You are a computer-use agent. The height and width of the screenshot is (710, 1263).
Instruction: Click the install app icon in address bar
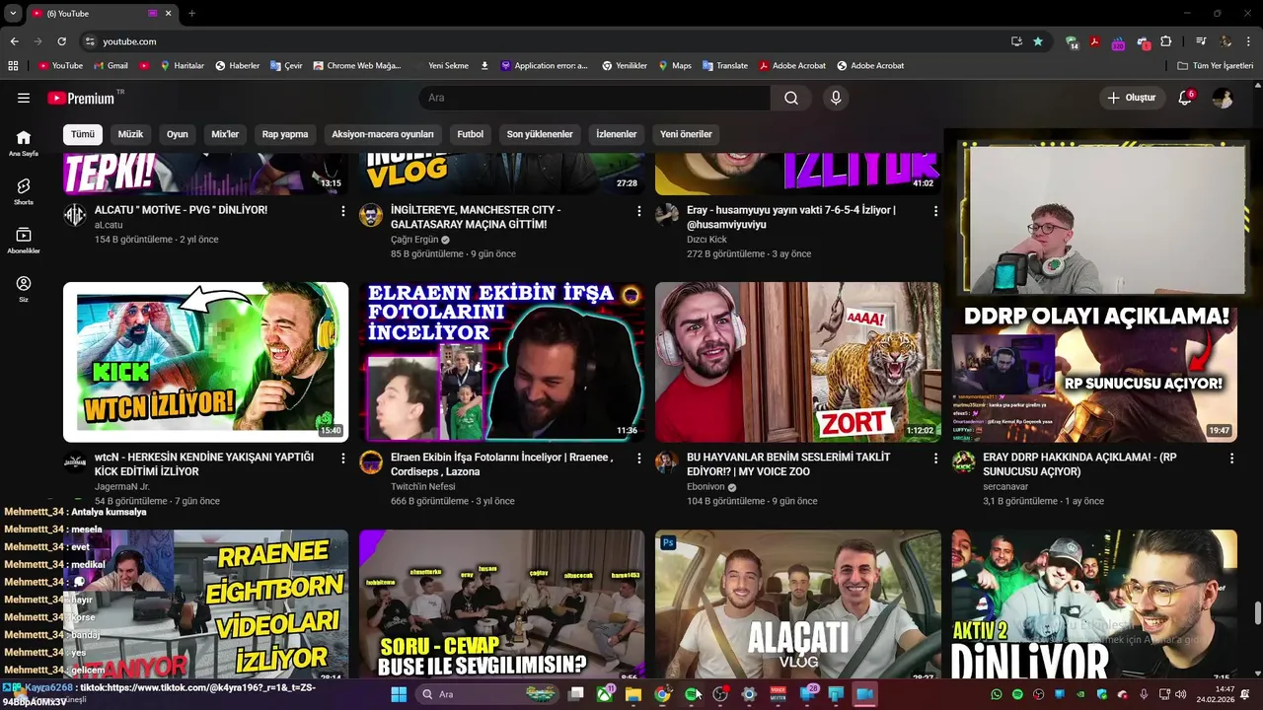(x=1016, y=41)
